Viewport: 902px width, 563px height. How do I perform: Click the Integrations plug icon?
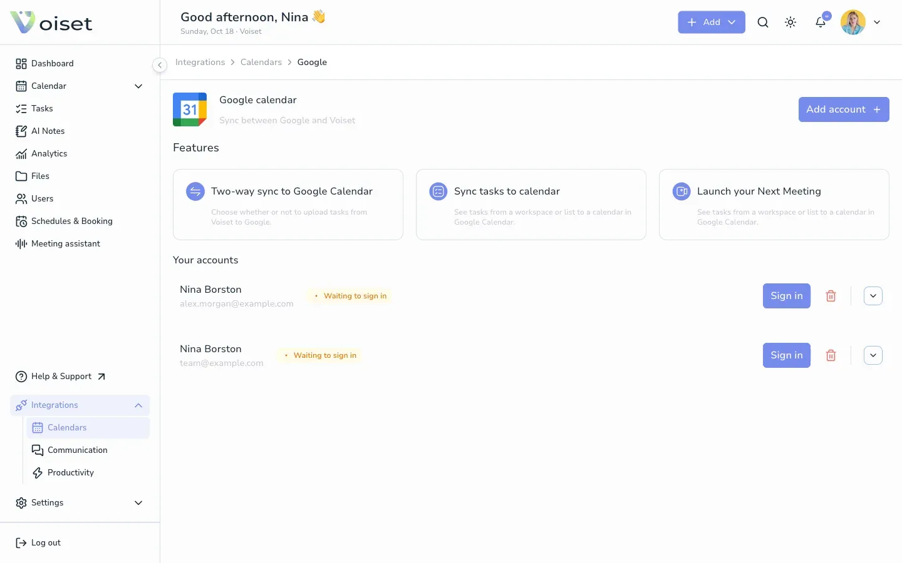coord(21,405)
